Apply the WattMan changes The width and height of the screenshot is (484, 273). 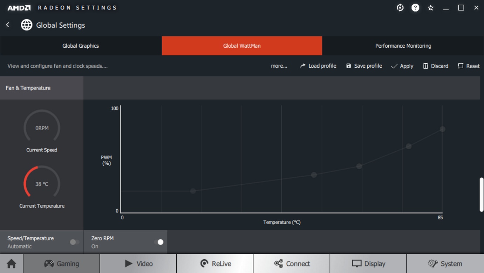pyautogui.click(x=402, y=66)
